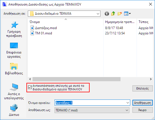The height and width of the screenshot is (120, 155).
Task: Open the view menu icon
Action: point(127,14)
